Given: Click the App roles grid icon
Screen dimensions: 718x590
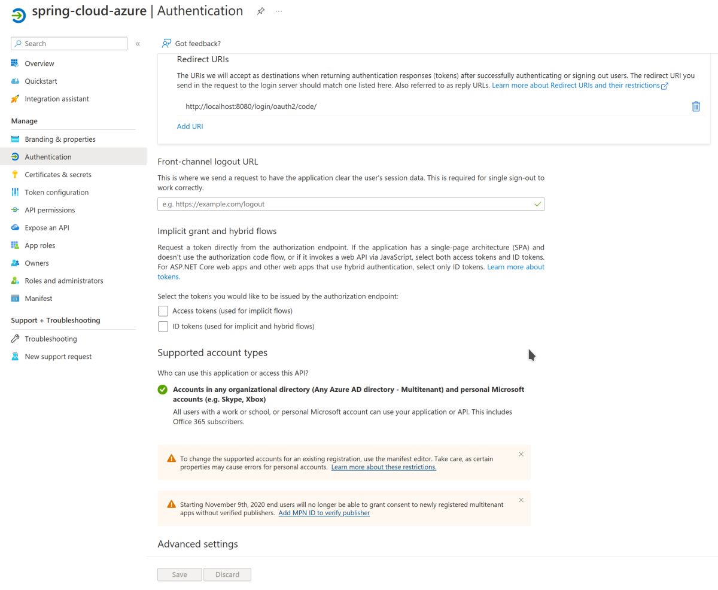Looking at the screenshot, I should (x=15, y=245).
